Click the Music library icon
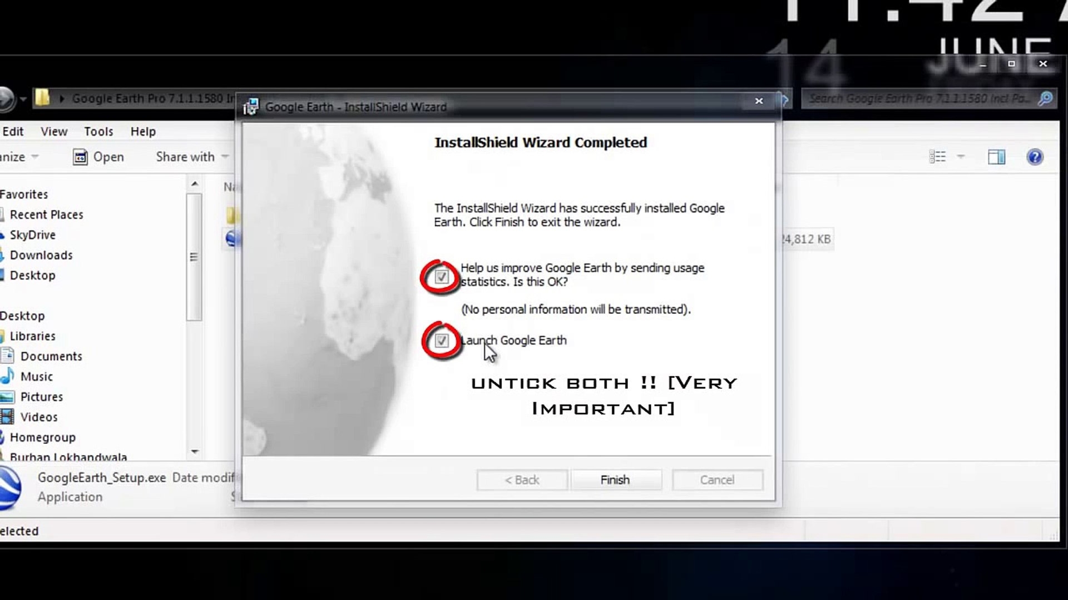Screen dimensions: 1068x600 click(8, 377)
